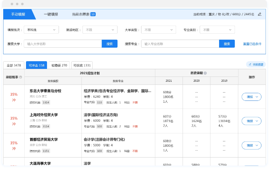Screen dimensions: 269x169
Task: Switch to 一键填报 tab
Action: point(51,14)
